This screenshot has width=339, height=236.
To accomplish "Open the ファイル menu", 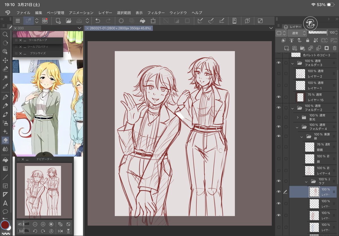I will tap(23, 13).
